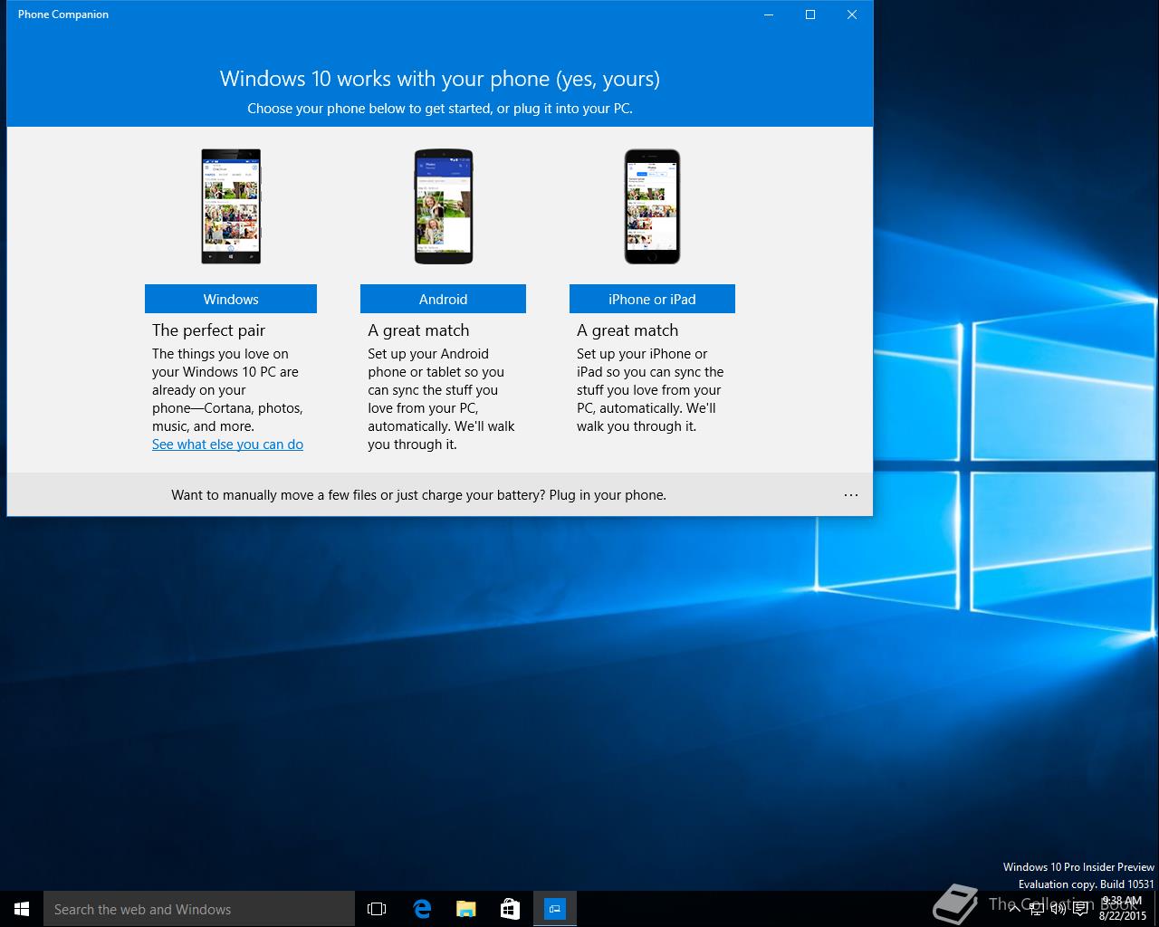Click the iPhone 'A great match' heading
The height and width of the screenshot is (927, 1159).
627,330
